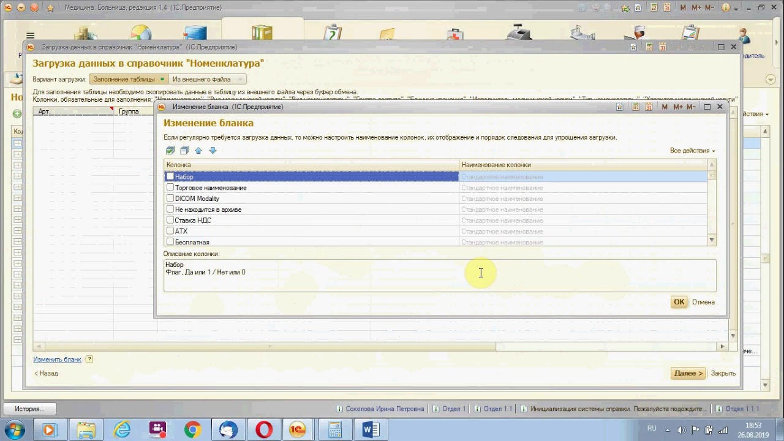Click OK in Изменение бланка dialog
The height and width of the screenshot is (441, 784).
click(679, 302)
